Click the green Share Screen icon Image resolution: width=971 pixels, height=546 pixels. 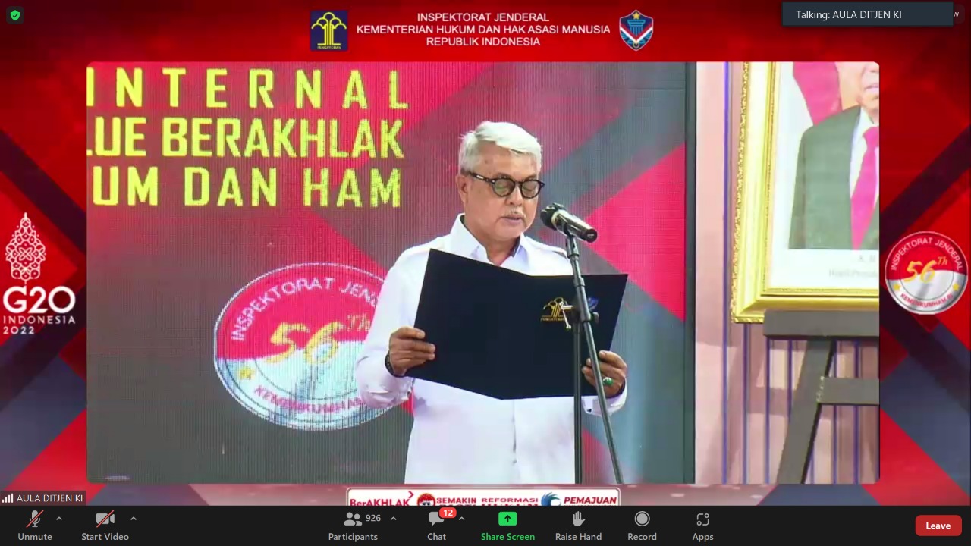click(507, 519)
